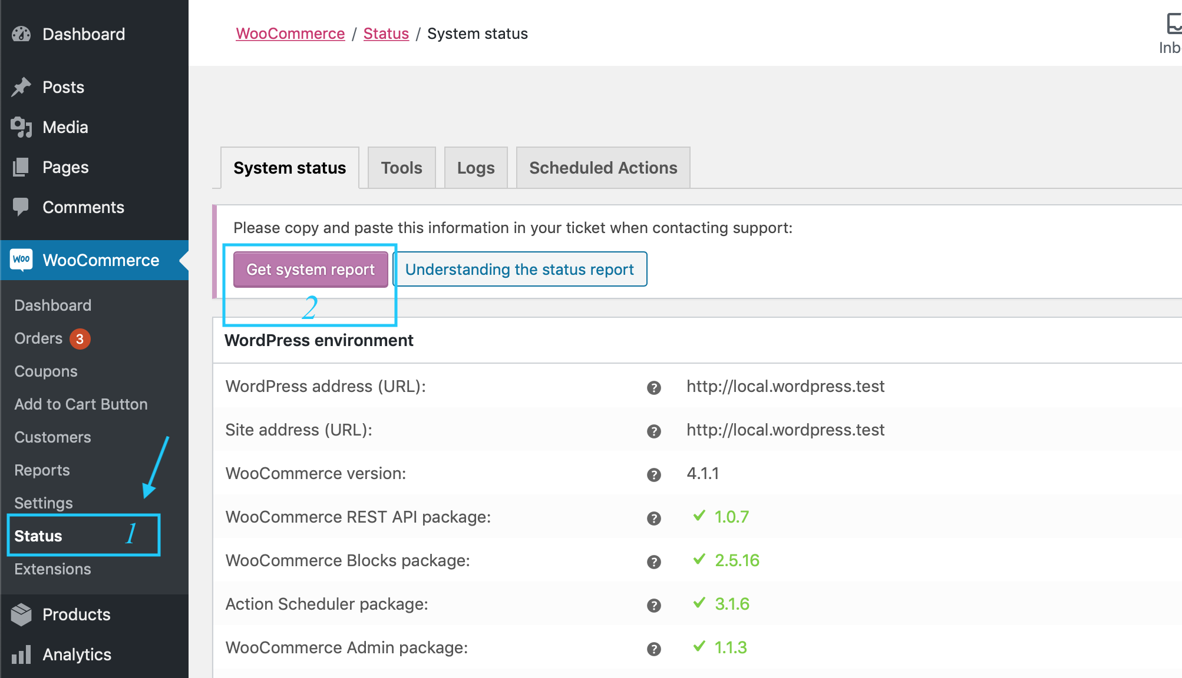
Task: Click help icon for WooCommerce REST API package
Action: pos(654,518)
